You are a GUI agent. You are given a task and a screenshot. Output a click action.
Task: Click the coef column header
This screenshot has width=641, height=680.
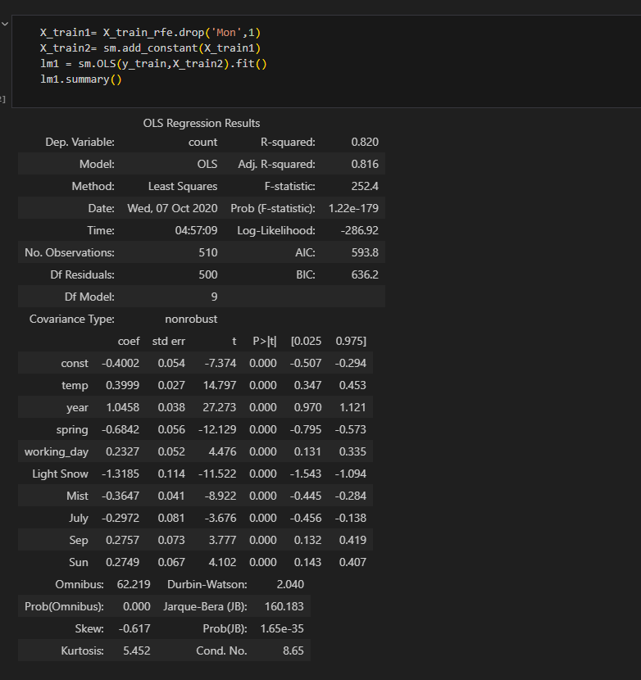tap(129, 341)
